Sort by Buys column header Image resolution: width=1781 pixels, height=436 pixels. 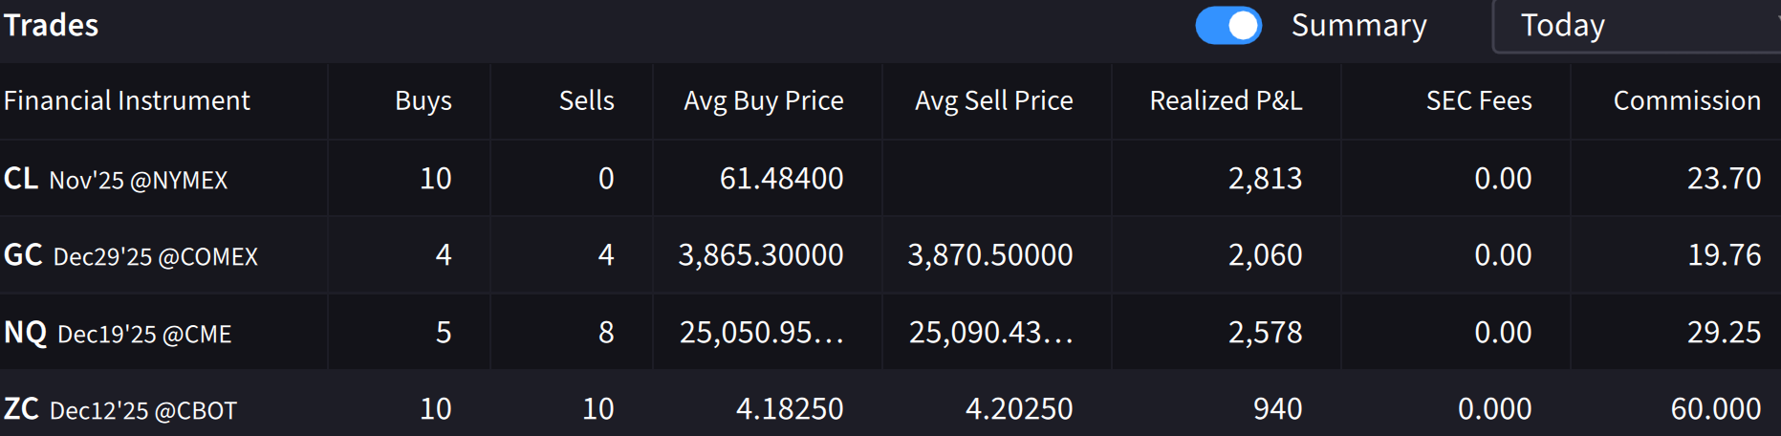[423, 100]
